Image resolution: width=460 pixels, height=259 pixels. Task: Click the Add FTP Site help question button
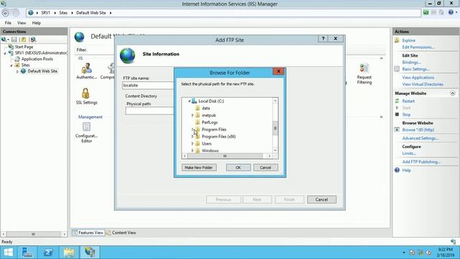point(323,38)
